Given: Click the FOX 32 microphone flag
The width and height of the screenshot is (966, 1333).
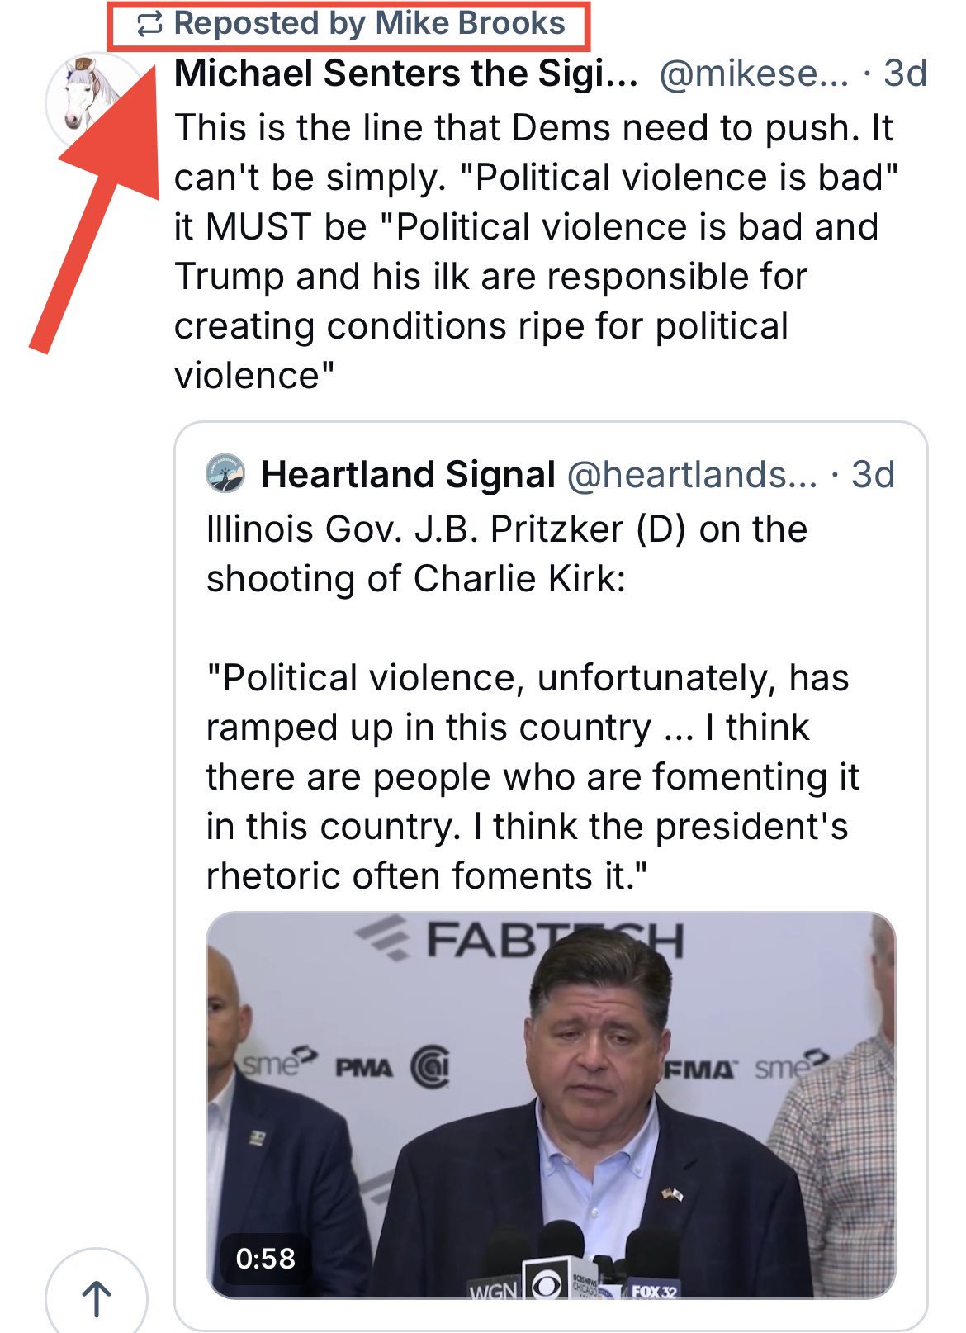Looking at the screenshot, I should click(x=653, y=1290).
